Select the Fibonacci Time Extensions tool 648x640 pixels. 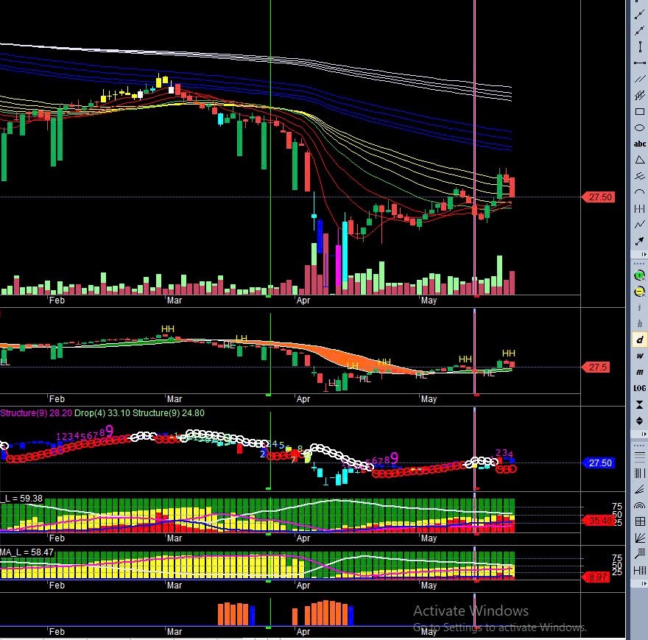point(639,571)
